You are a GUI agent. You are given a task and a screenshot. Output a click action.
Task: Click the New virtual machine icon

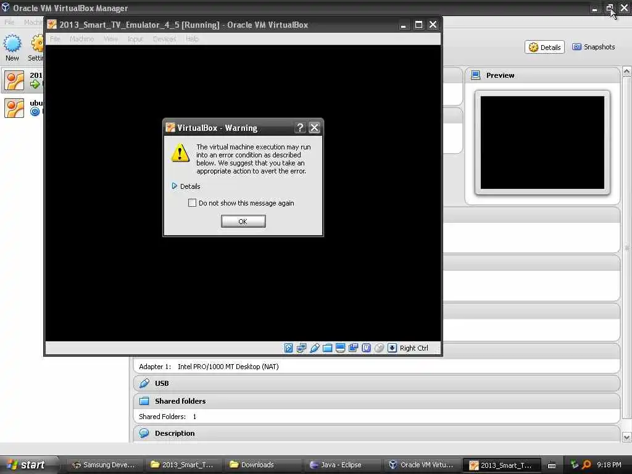(x=12, y=44)
